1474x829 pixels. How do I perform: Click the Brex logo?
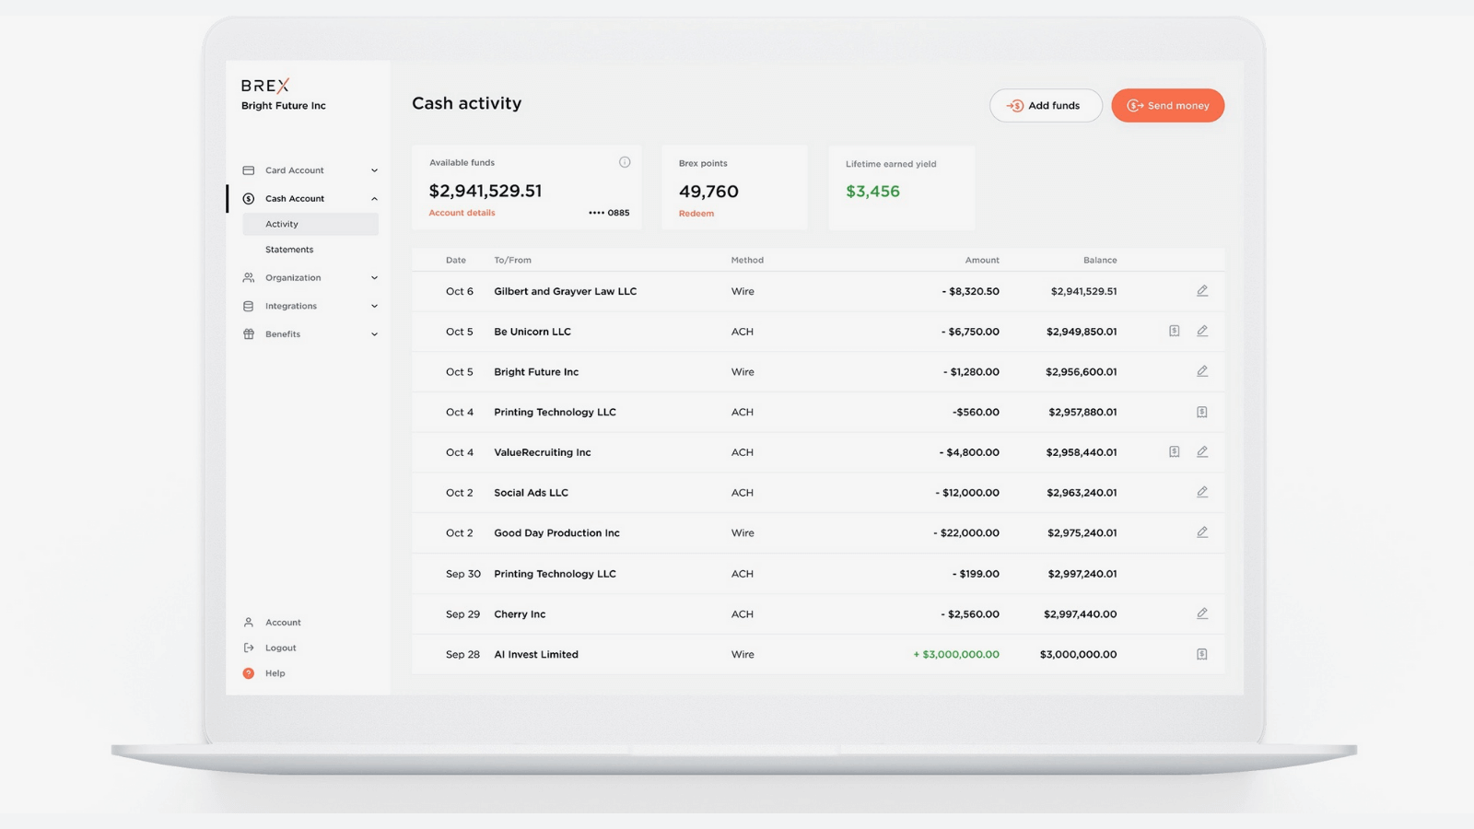(x=265, y=86)
